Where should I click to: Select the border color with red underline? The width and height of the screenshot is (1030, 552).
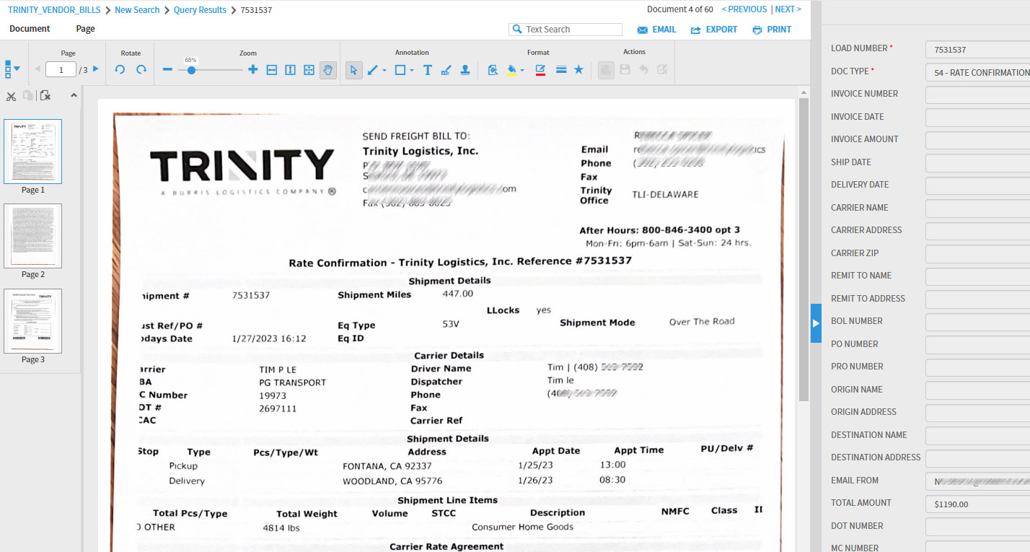coord(540,69)
